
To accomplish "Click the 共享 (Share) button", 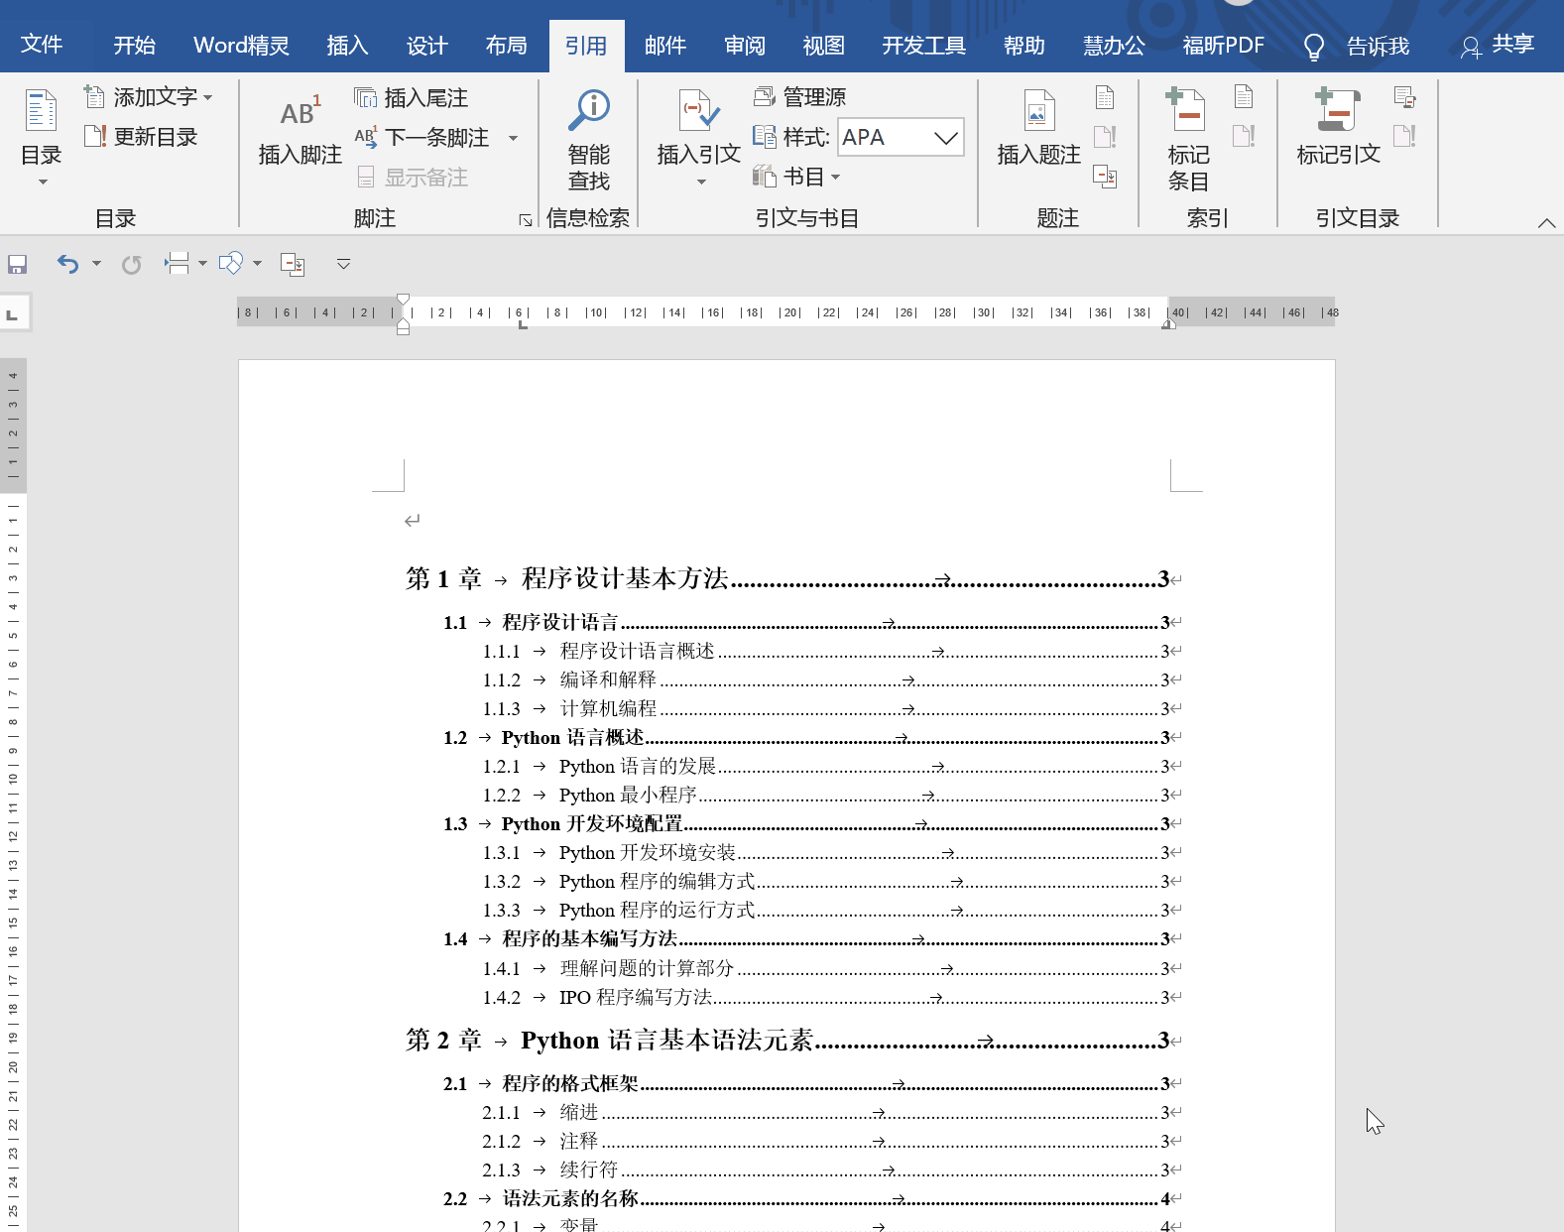I will pyautogui.click(x=1498, y=45).
